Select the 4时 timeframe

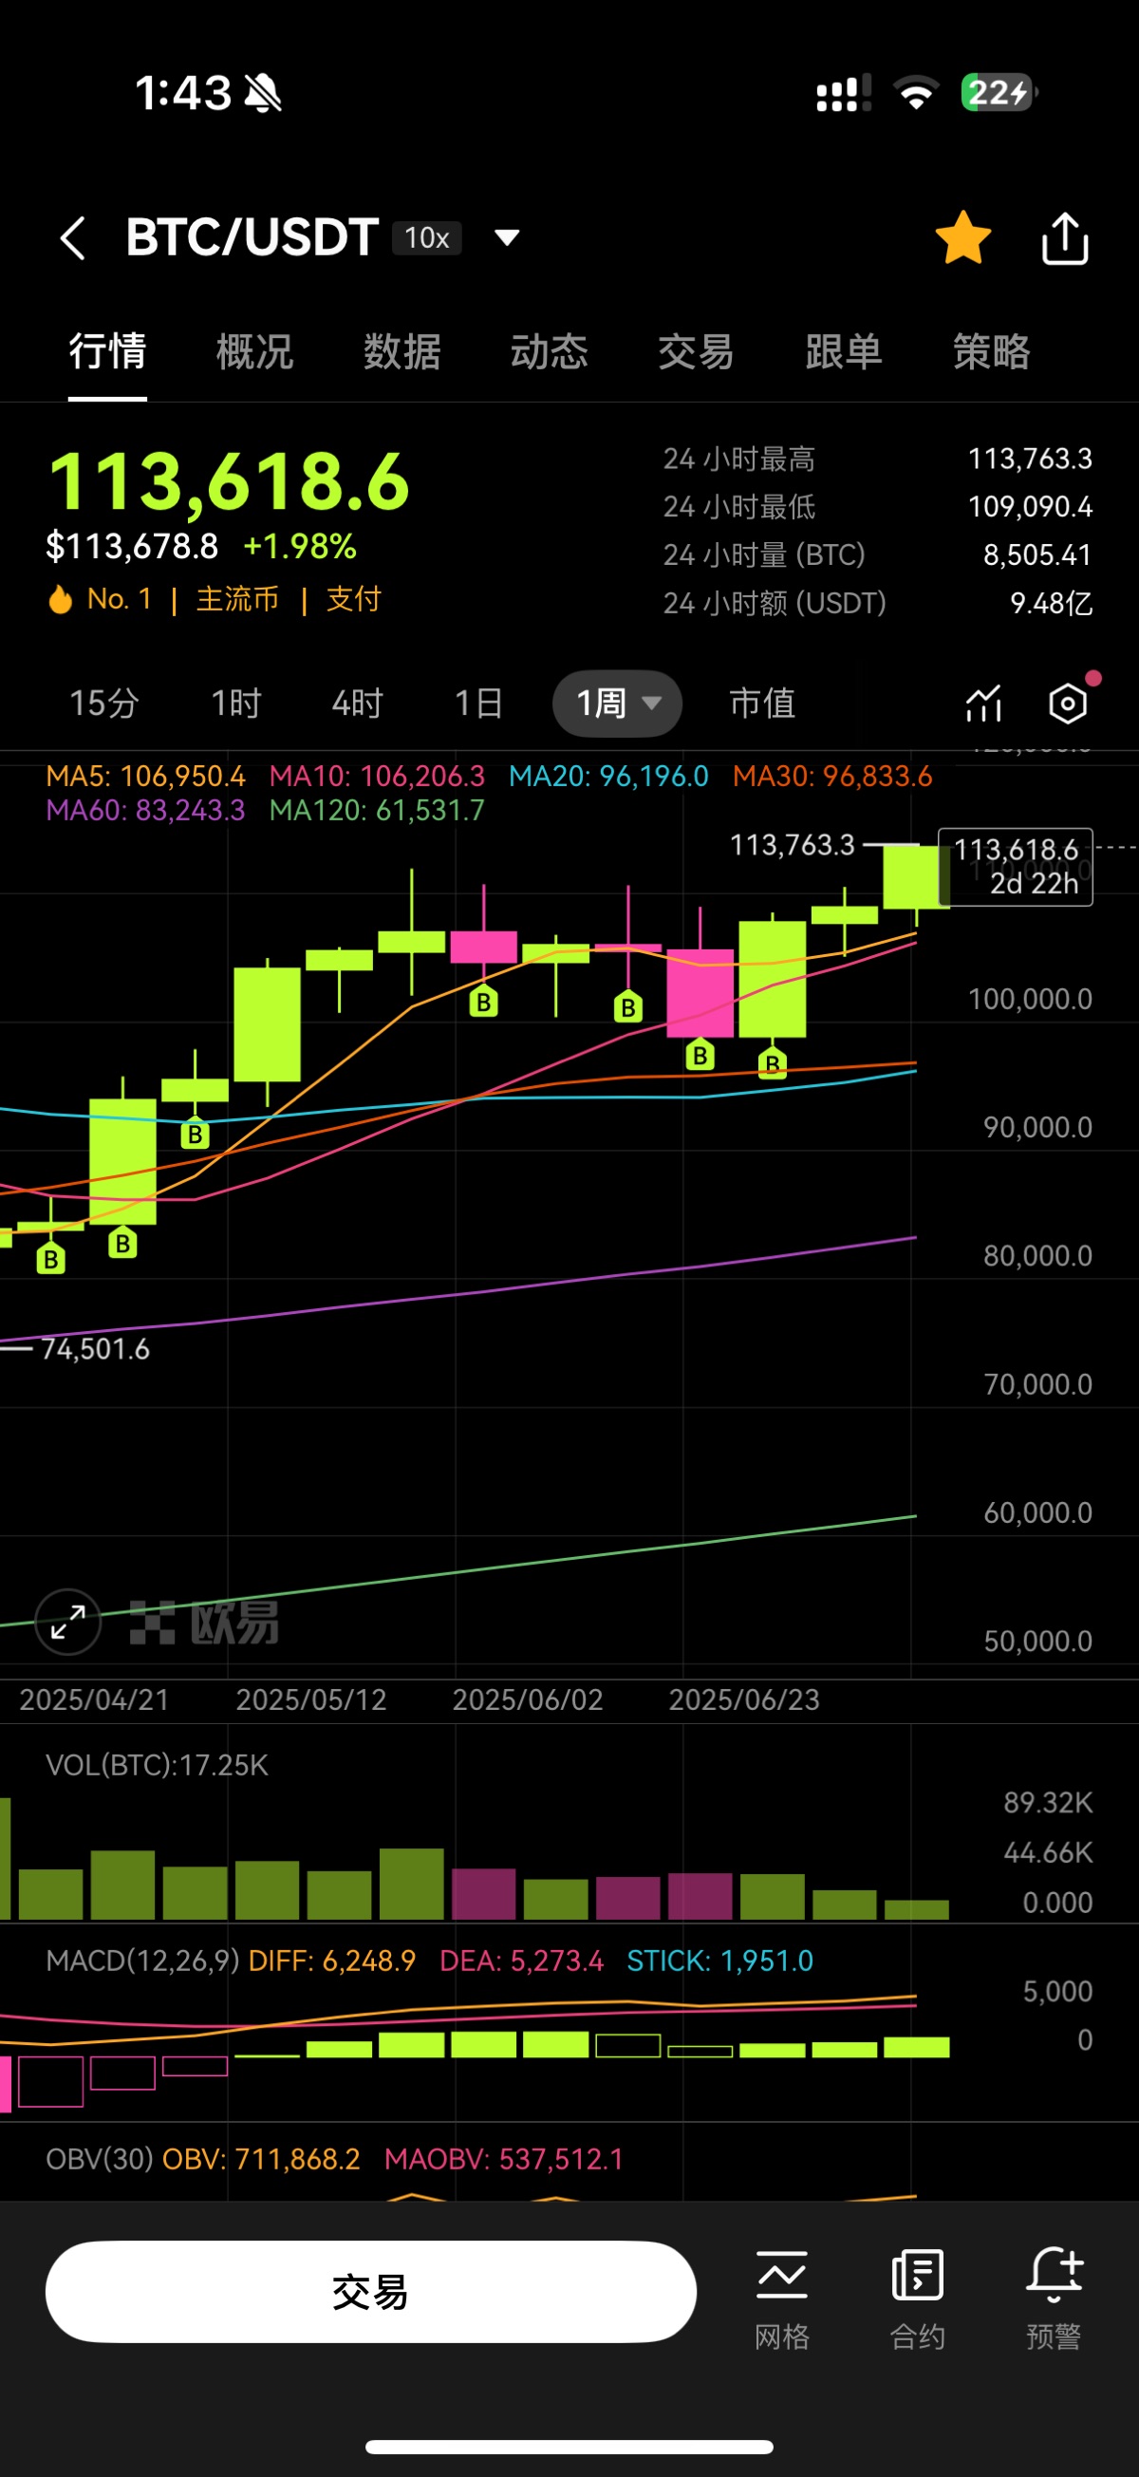pyautogui.click(x=357, y=704)
